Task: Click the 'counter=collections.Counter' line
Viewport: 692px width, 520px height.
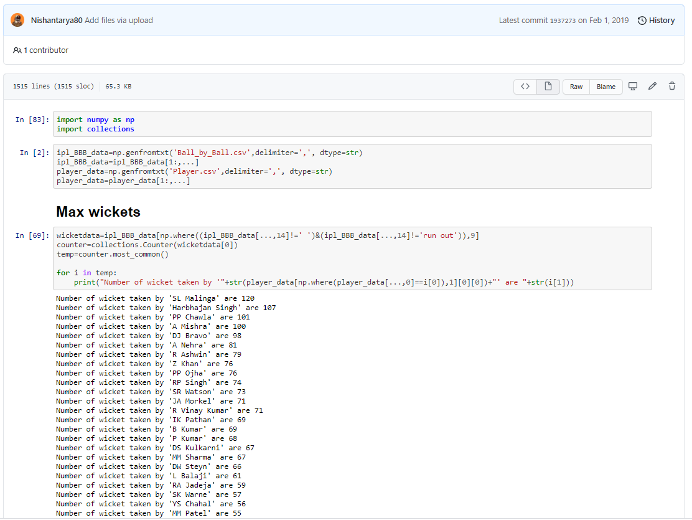Action: click(x=147, y=245)
